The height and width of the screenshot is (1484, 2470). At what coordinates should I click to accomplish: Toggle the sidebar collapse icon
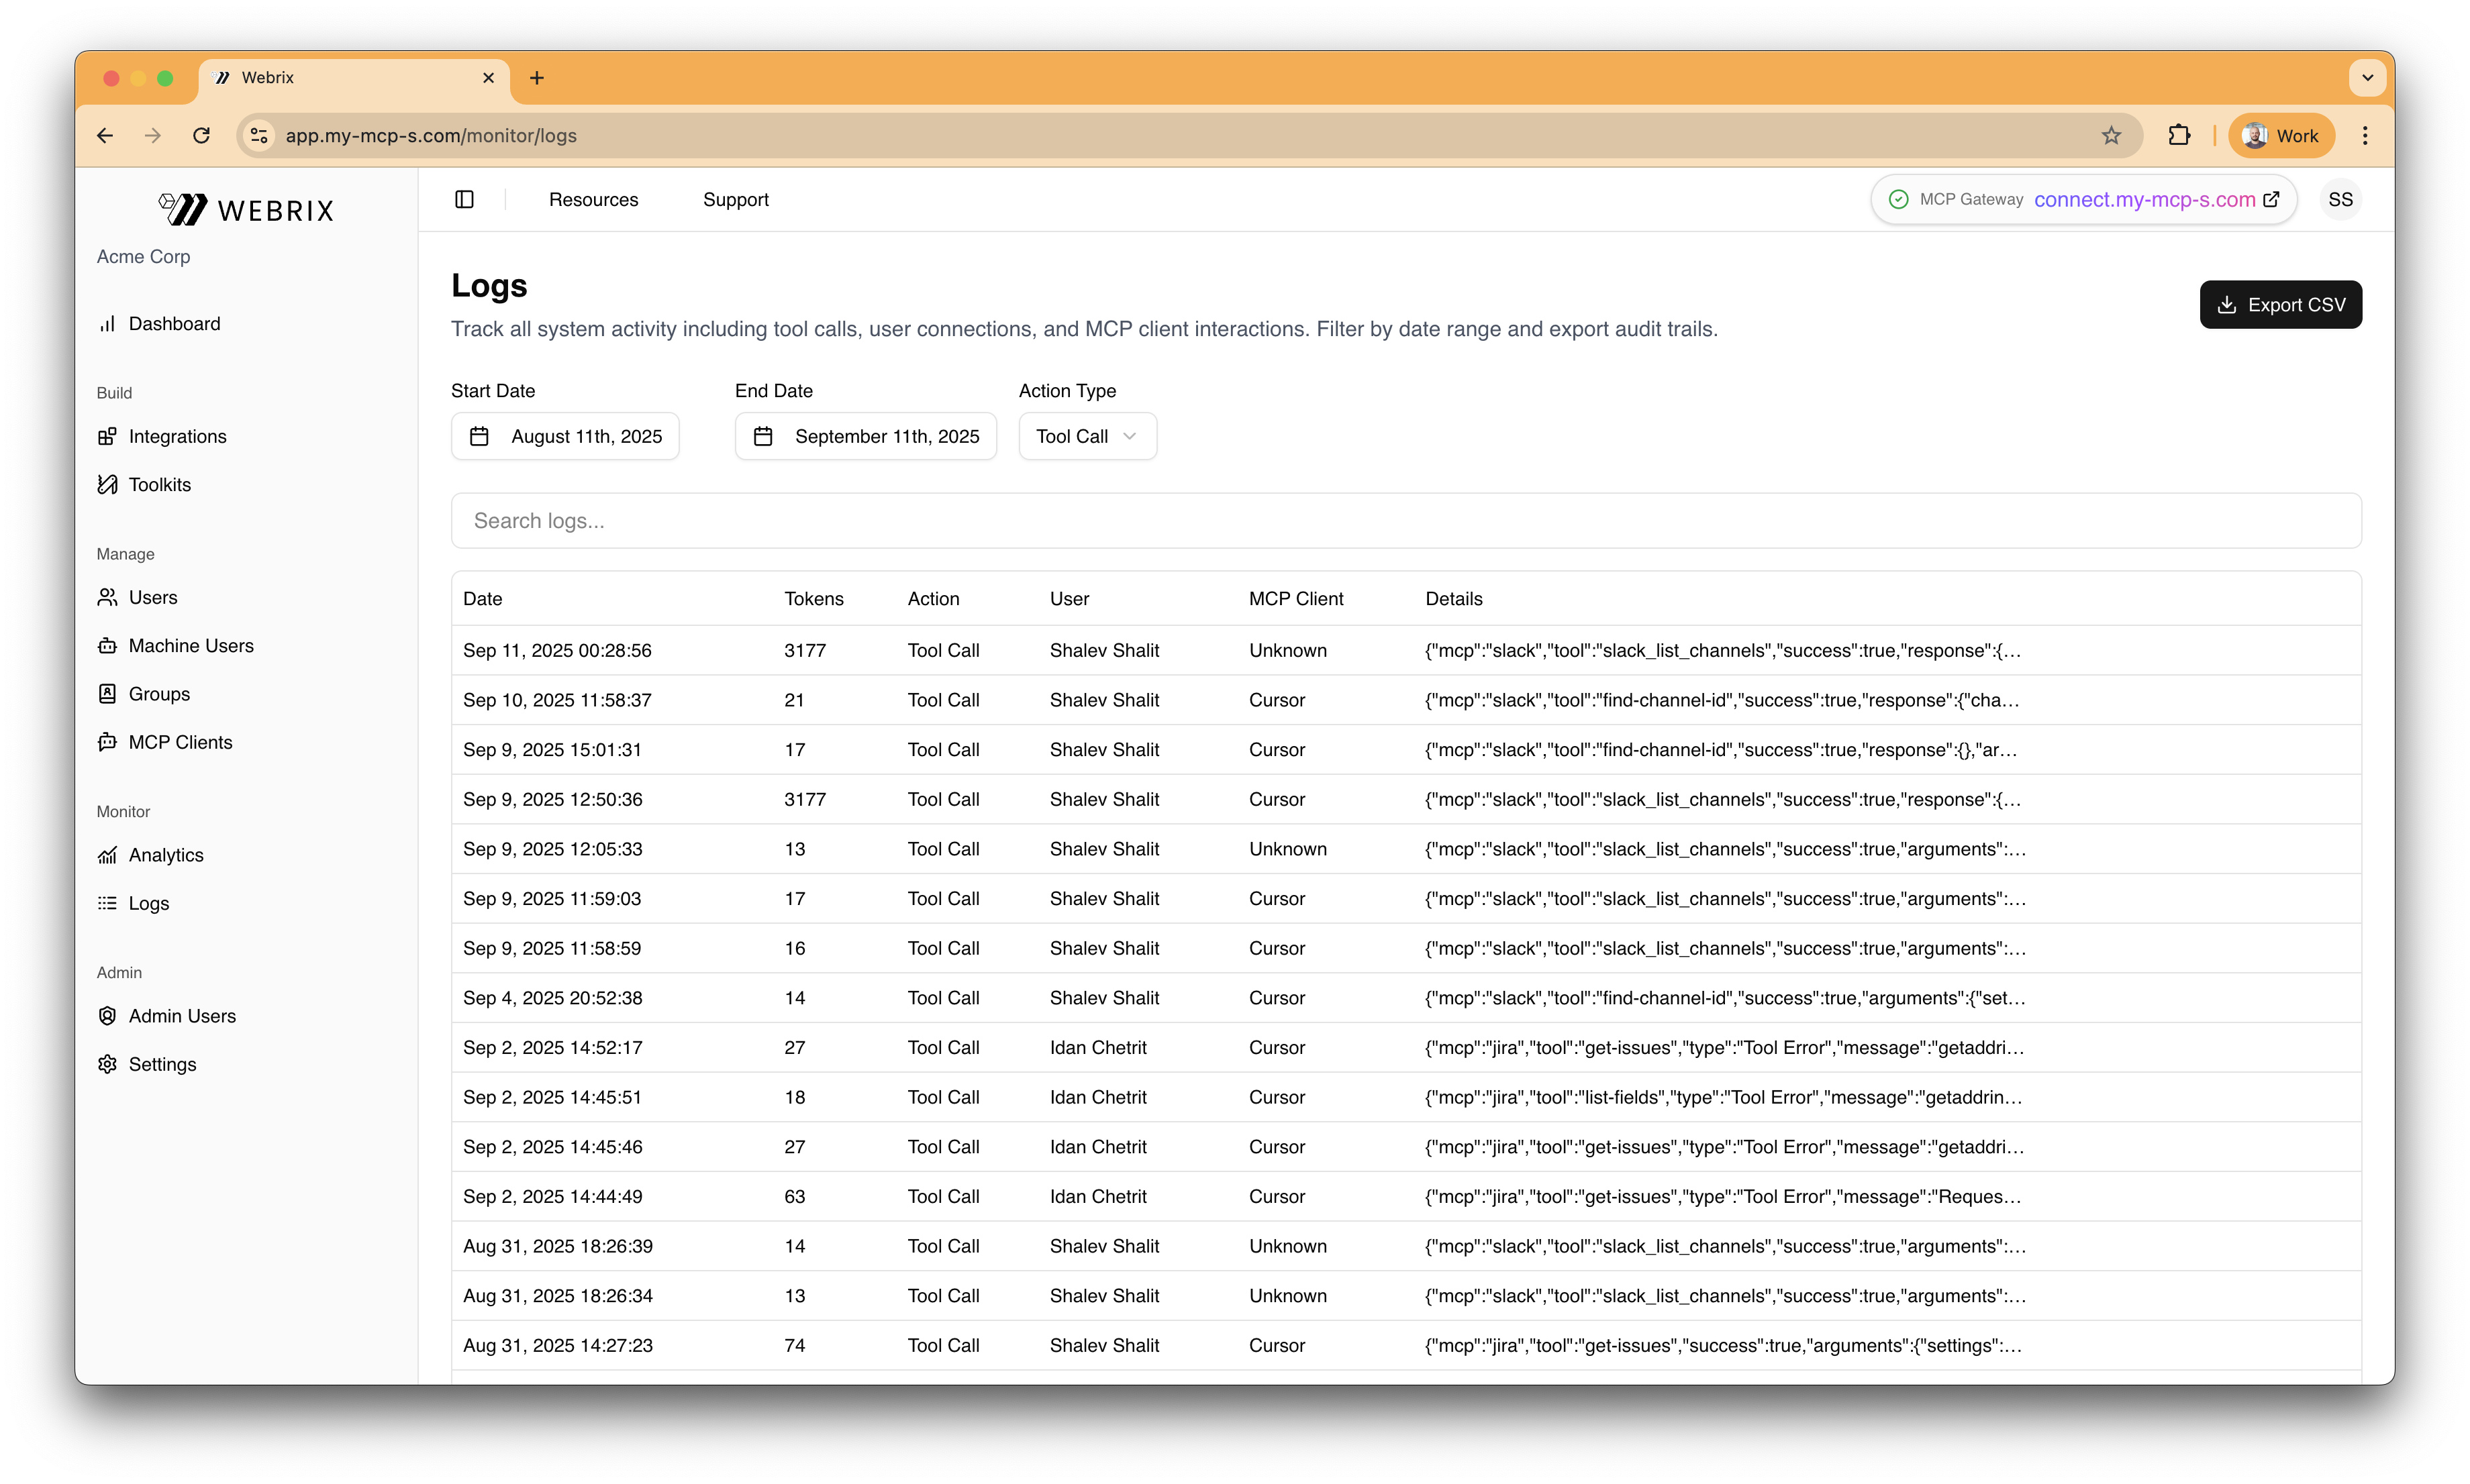[x=464, y=199]
